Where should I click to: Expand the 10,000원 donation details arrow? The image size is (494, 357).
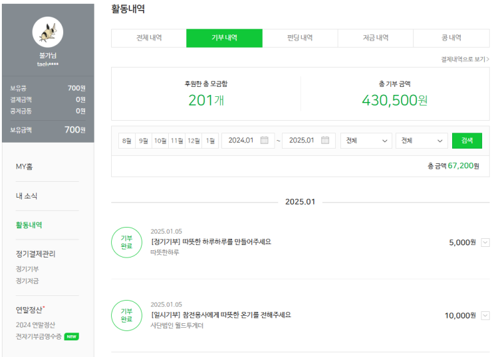485,315
